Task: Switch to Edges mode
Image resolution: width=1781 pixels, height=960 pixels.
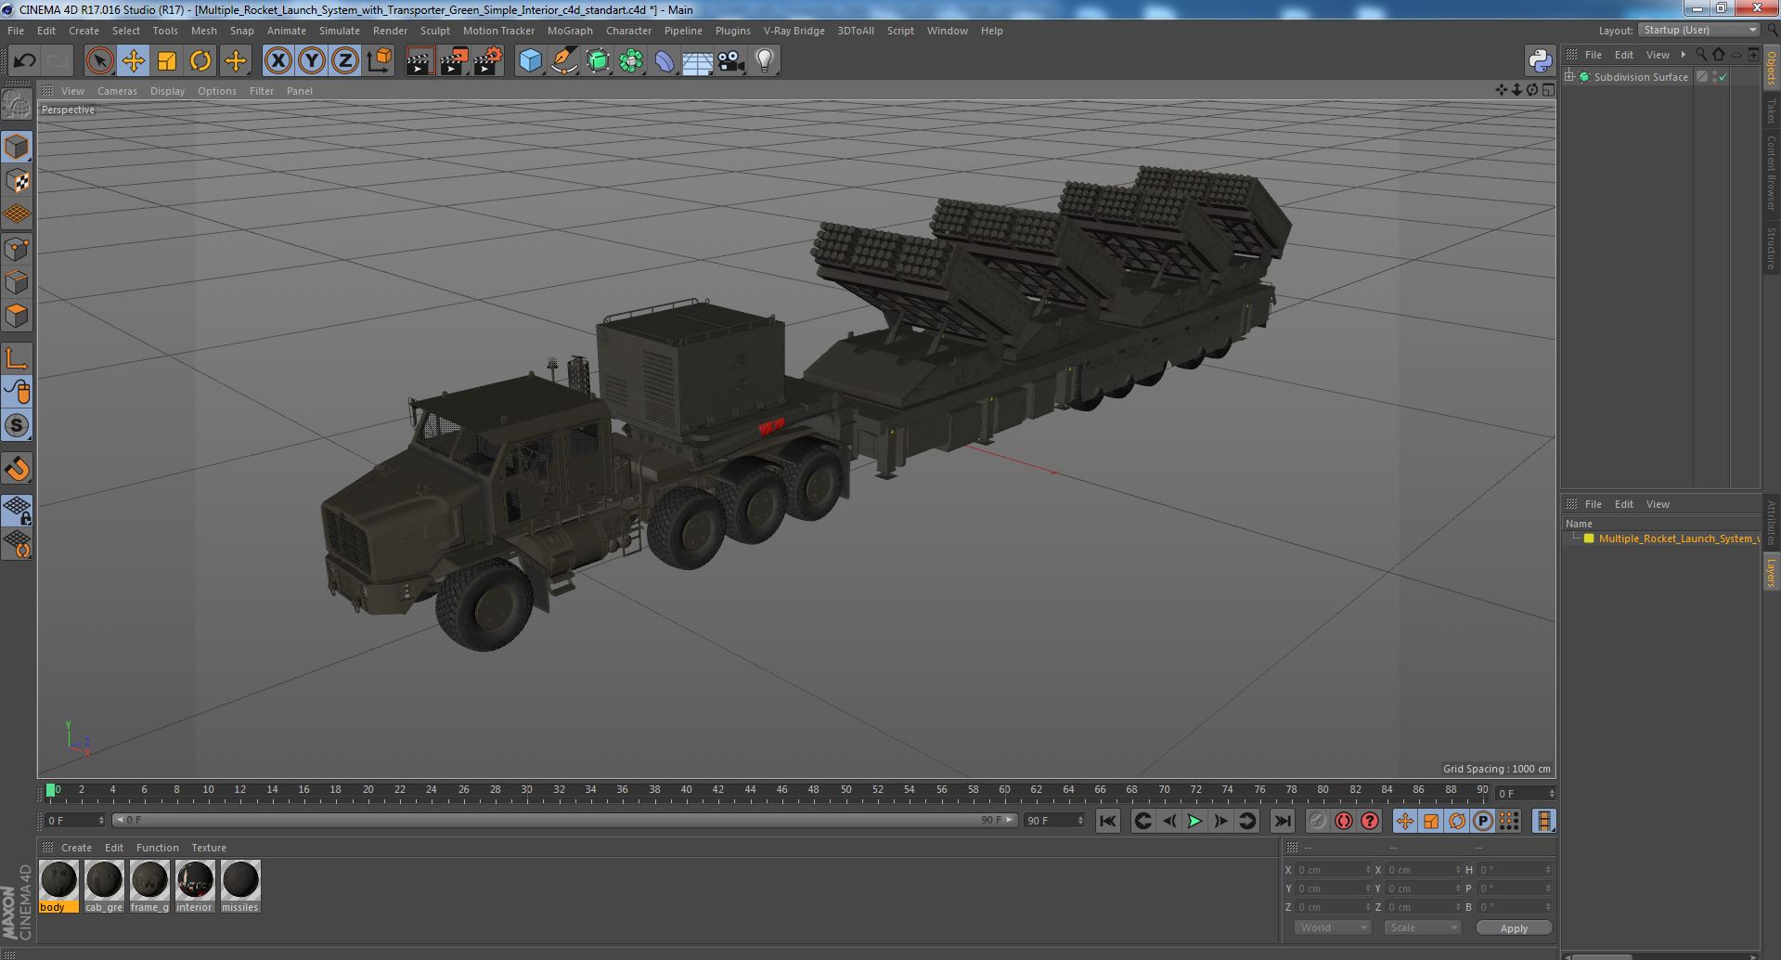Action: (17, 282)
